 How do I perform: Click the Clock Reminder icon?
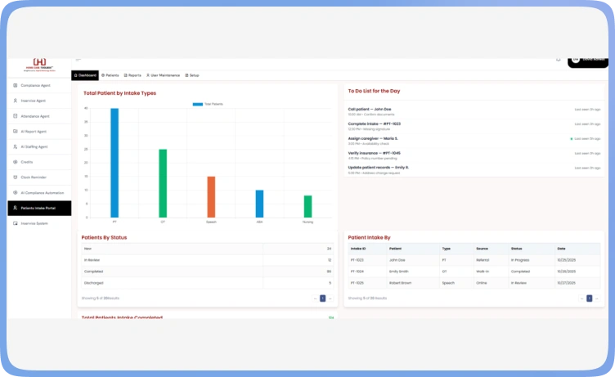(16, 177)
